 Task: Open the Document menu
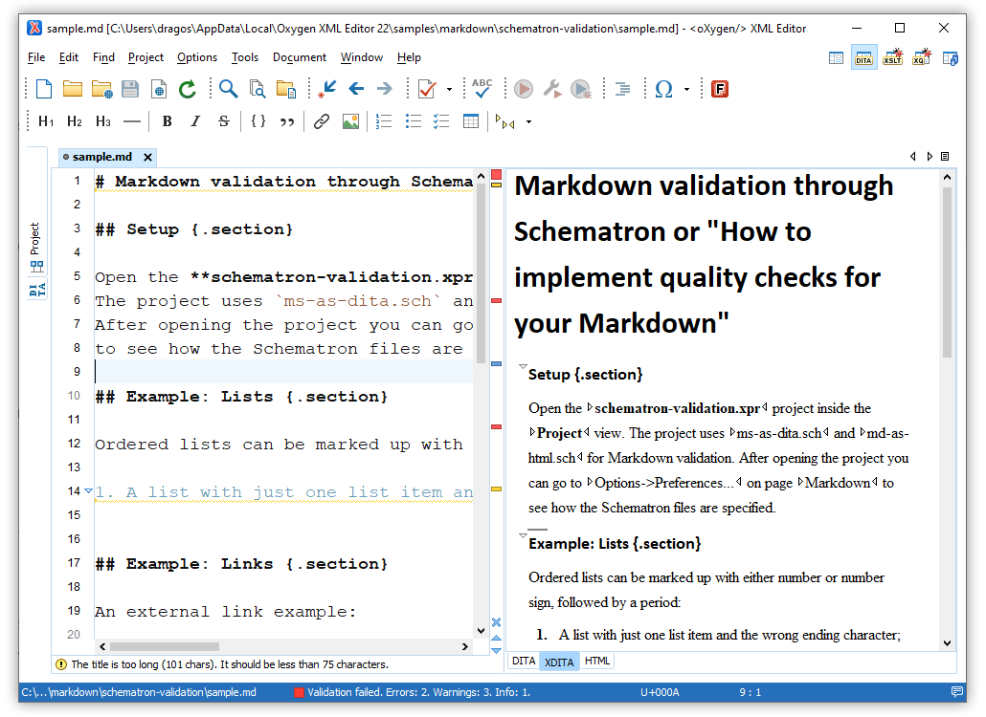[300, 57]
